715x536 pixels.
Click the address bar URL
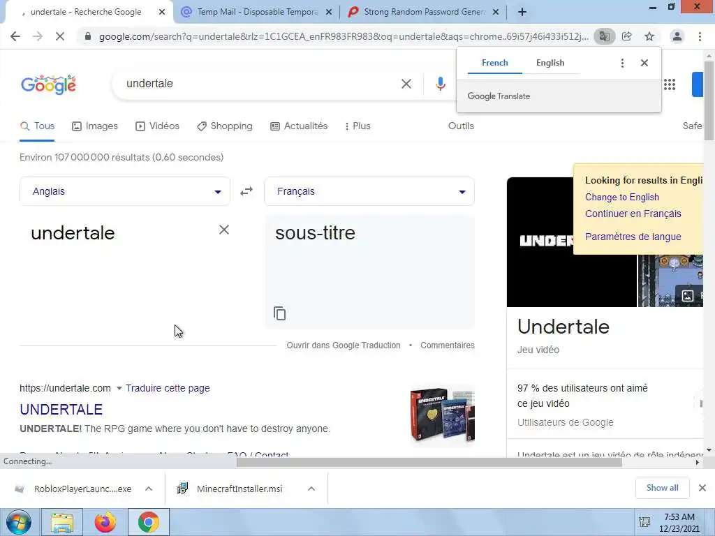coord(344,37)
